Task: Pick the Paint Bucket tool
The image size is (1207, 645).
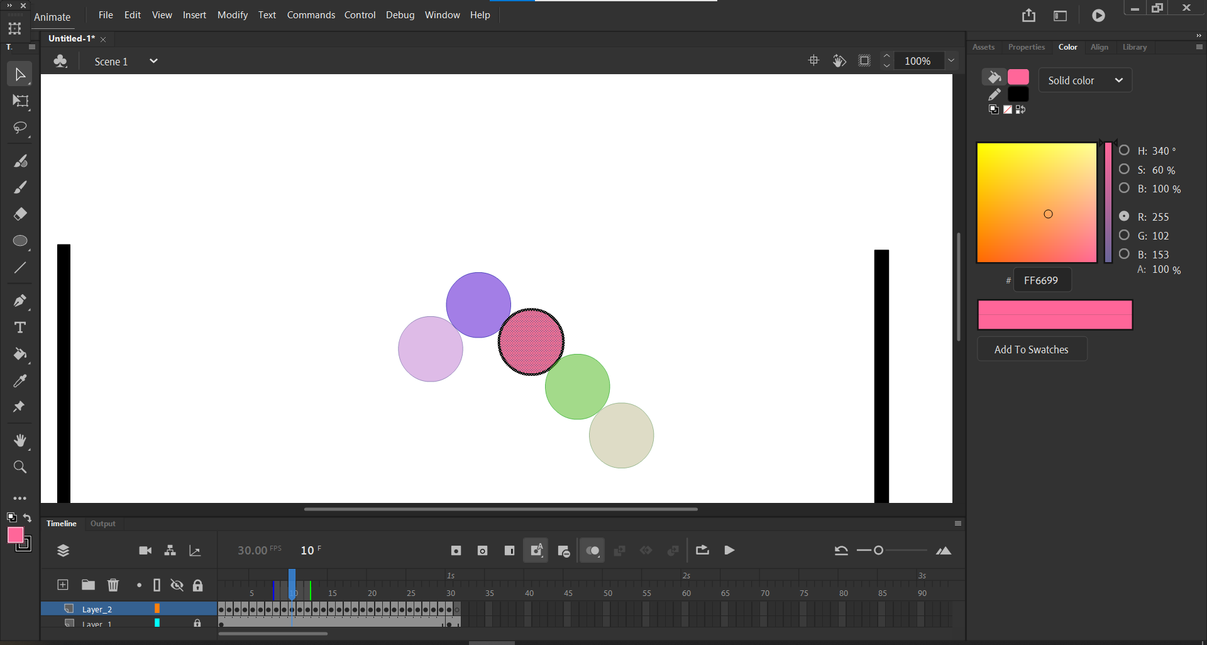Action: (x=20, y=355)
